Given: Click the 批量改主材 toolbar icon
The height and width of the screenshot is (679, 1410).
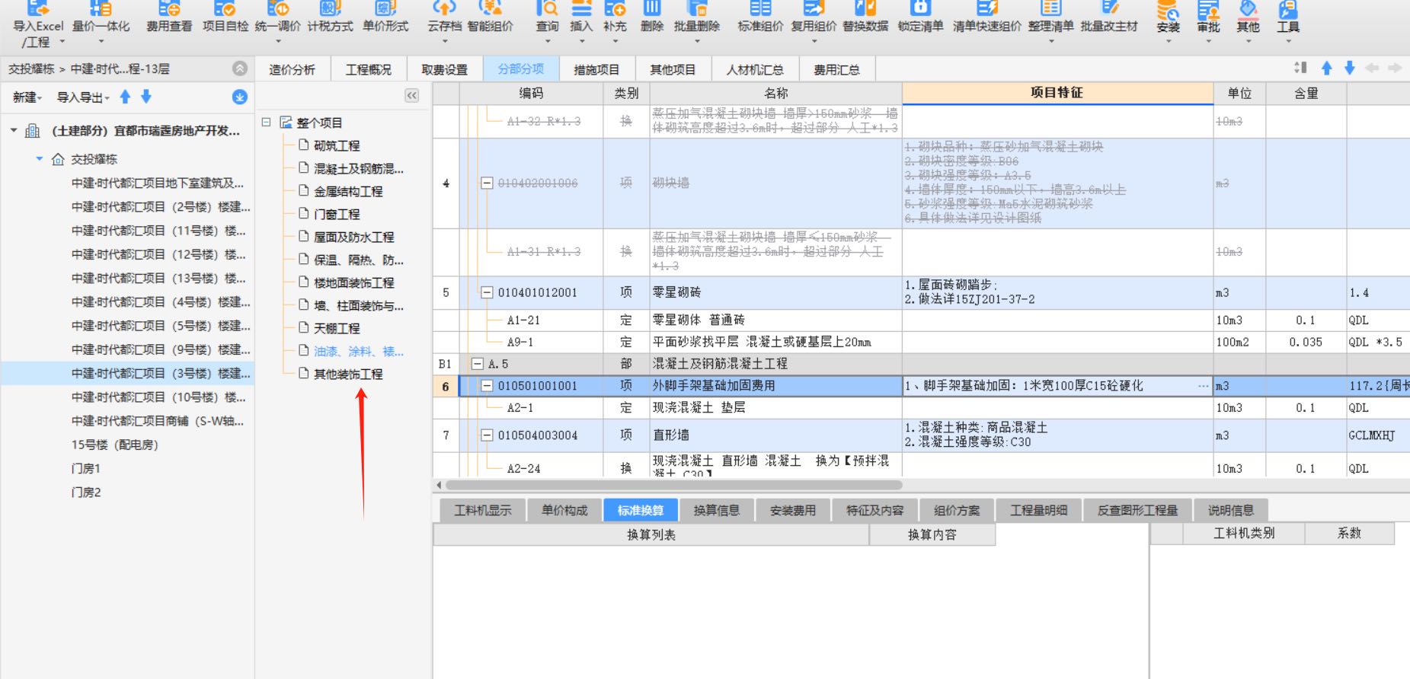Looking at the screenshot, I should click(1109, 10).
